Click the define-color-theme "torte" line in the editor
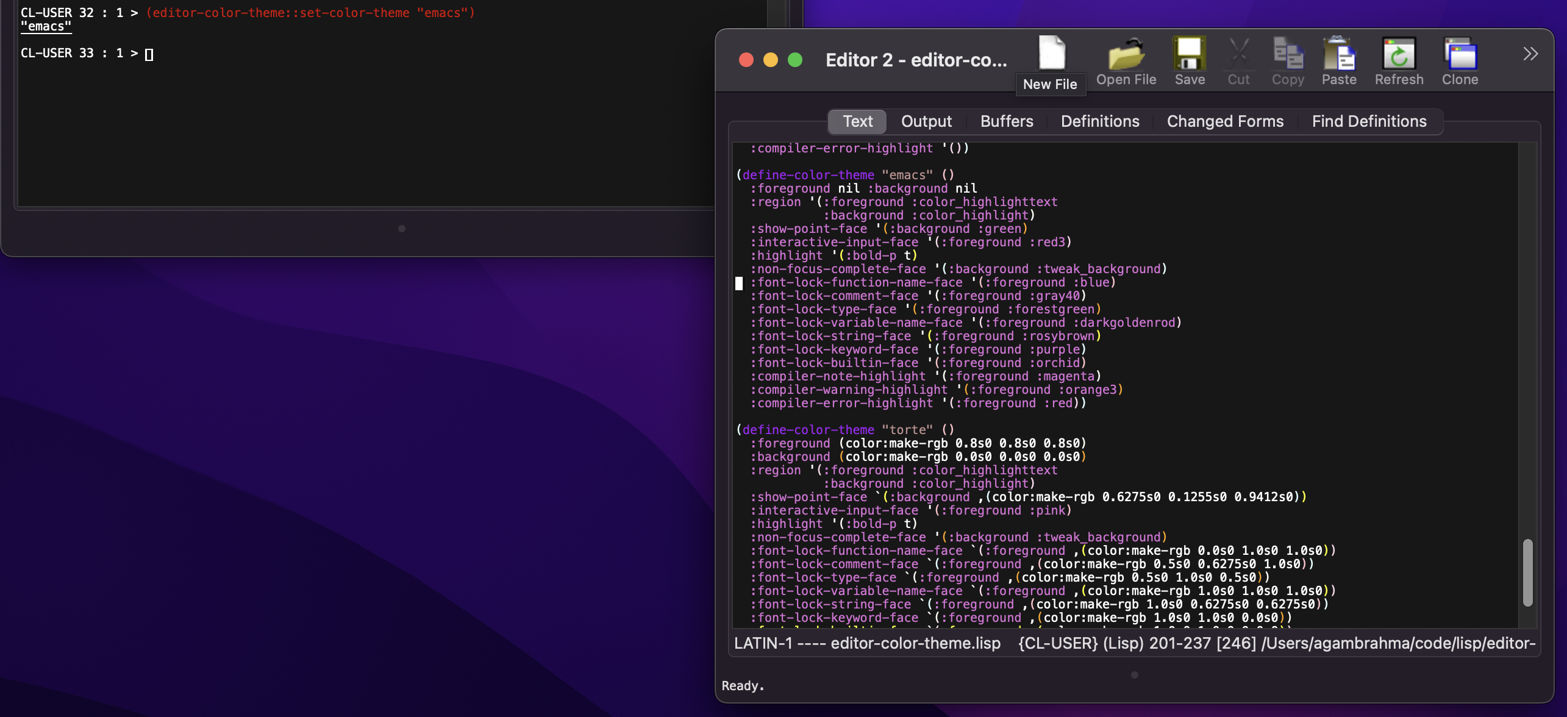 coord(844,430)
